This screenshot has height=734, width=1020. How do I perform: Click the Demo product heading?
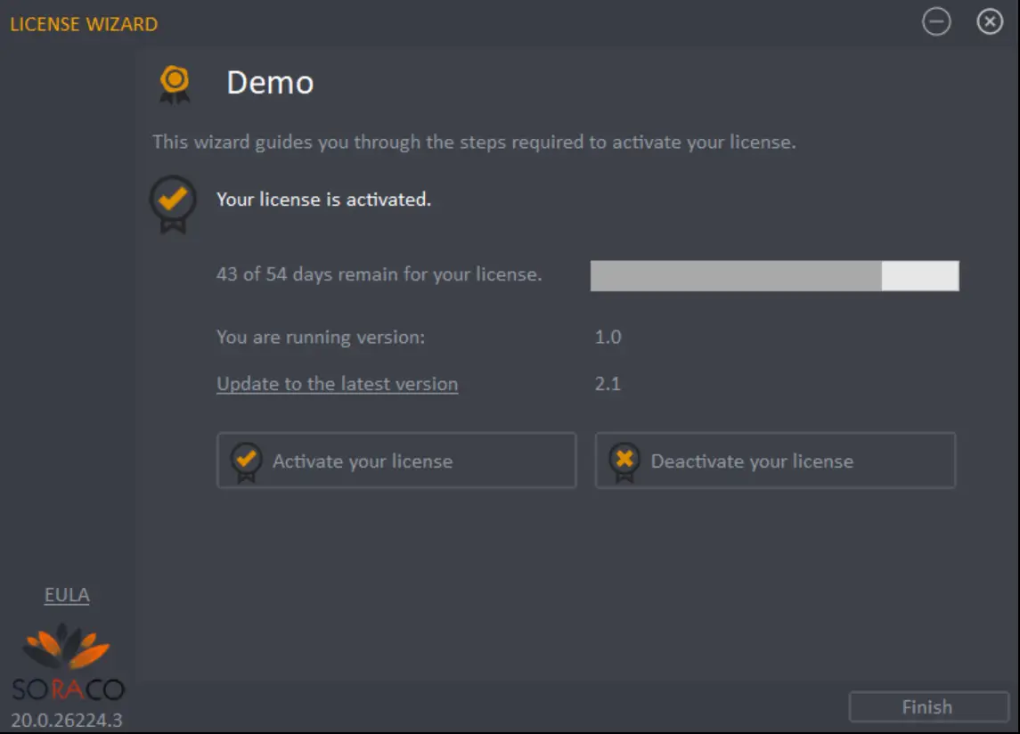click(270, 83)
